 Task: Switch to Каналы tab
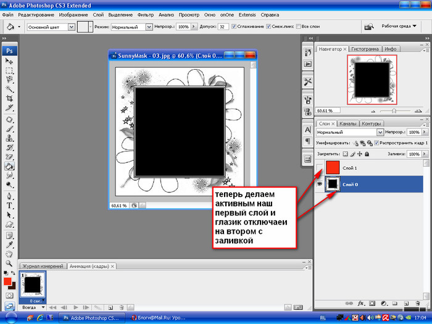point(347,123)
